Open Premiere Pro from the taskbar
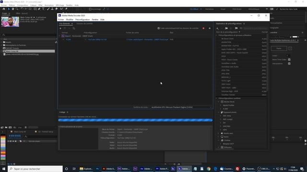 pos(162,169)
